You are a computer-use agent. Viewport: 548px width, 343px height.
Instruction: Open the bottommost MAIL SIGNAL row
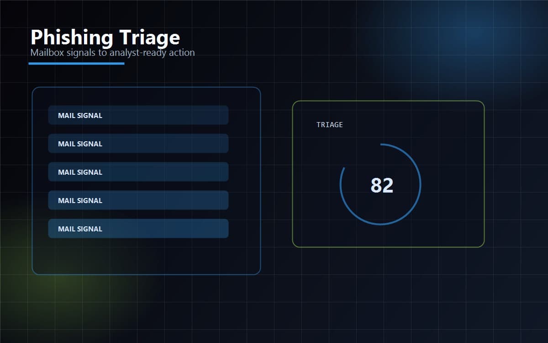[138, 229]
